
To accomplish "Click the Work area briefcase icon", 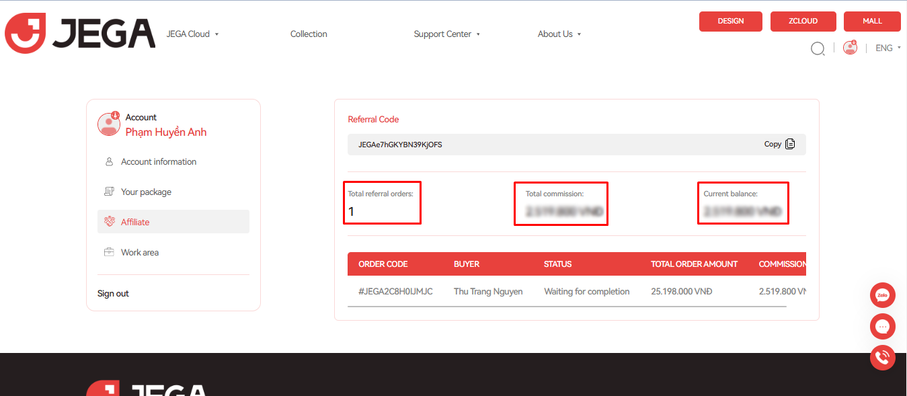I will coord(109,253).
